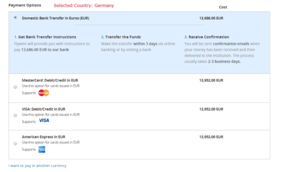Click the 'Domestic Bank Transfer in Euros (EUR)' title
The height and width of the screenshot is (172, 292).
pyautogui.click(x=56, y=18)
